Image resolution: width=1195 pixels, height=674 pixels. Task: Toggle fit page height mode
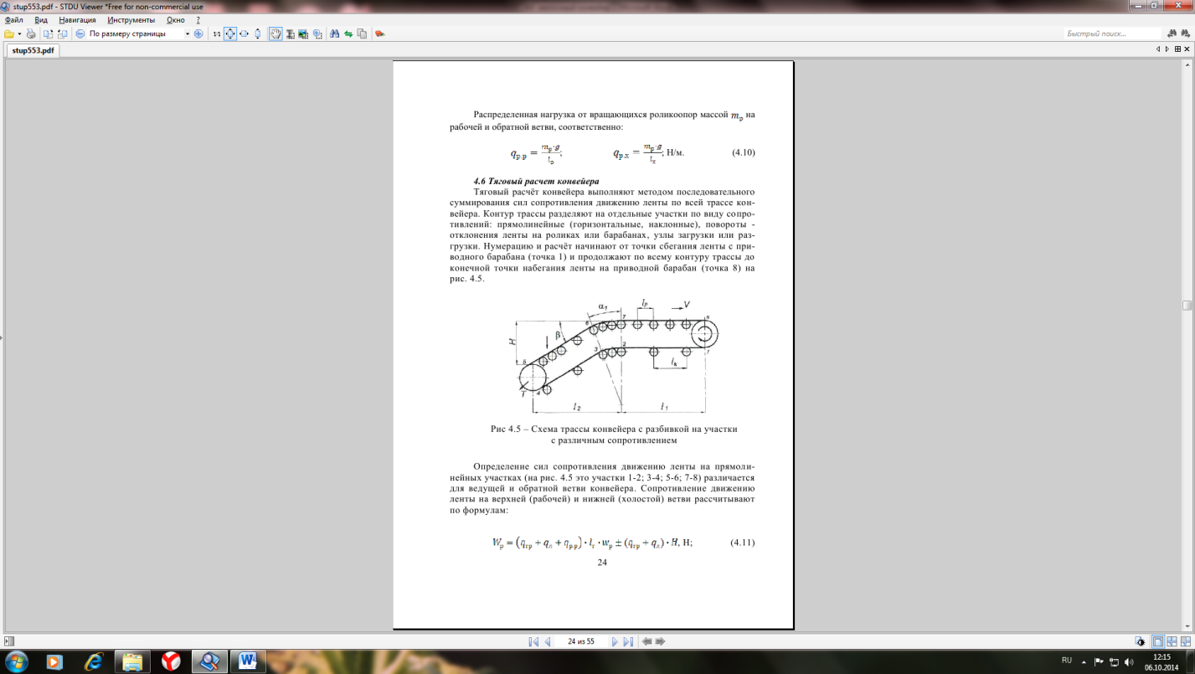point(258,33)
